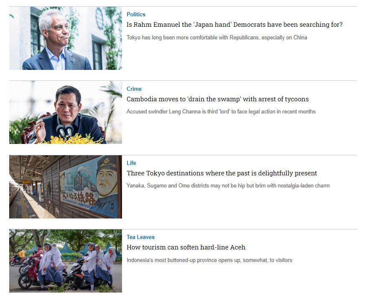Open the Tea Leaves category link

(x=140, y=237)
